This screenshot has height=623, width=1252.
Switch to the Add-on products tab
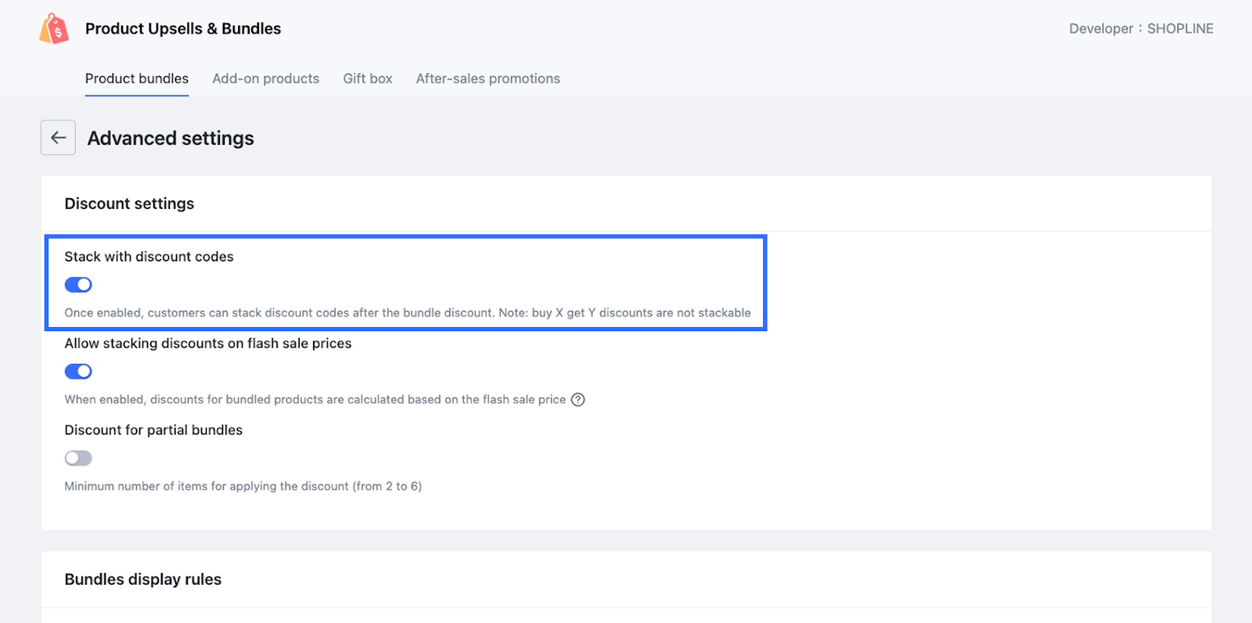click(265, 78)
